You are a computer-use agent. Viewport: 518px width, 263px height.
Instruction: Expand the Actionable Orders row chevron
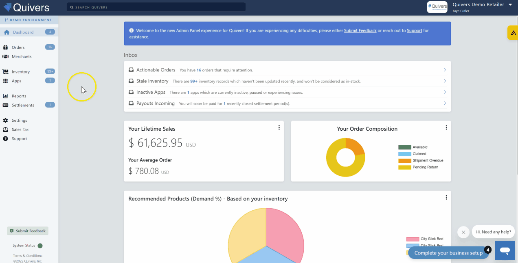click(x=445, y=70)
